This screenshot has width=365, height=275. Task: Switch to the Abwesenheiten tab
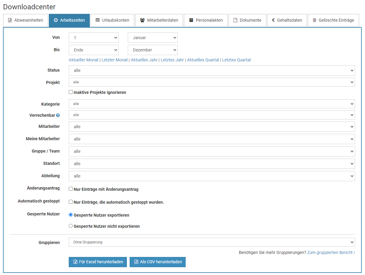tap(26, 20)
